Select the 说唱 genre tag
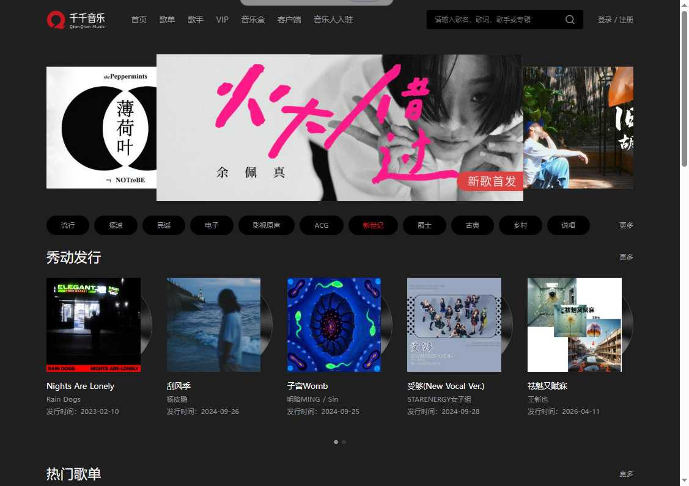689x486 pixels. (x=568, y=225)
